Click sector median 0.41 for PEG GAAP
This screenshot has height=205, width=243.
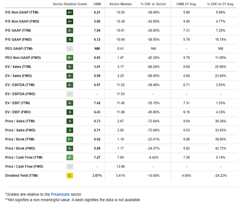click(x=121, y=49)
